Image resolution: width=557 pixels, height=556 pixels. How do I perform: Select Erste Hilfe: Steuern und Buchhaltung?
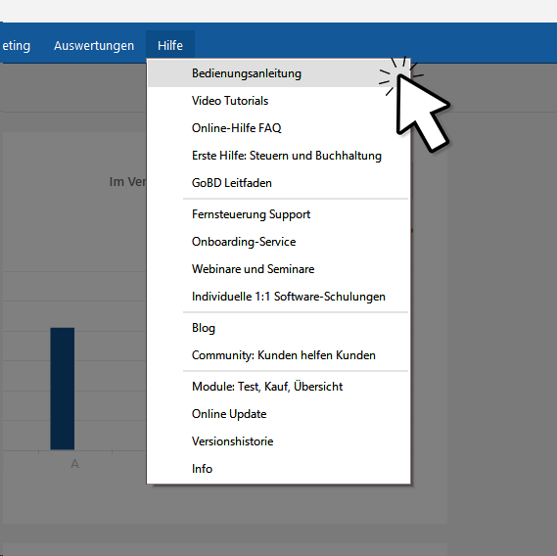[x=279, y=156]
